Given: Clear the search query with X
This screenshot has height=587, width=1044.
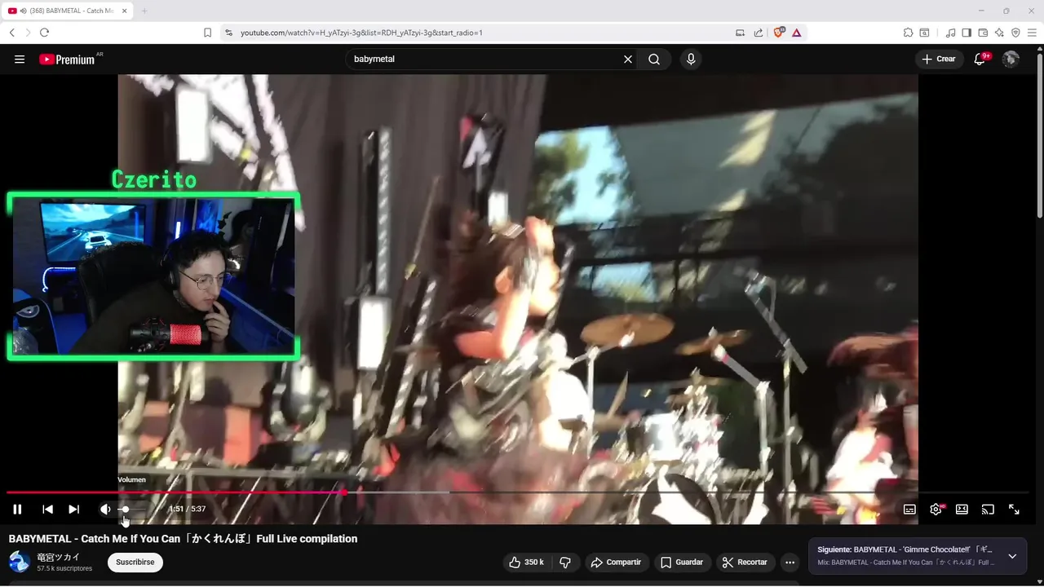Looking at the screenshot, I should 628,59.
